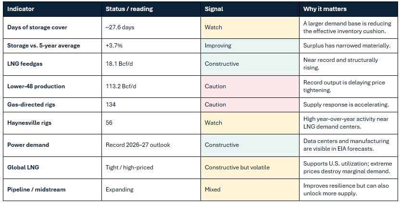The image size is (400, 203).
Task: Click the Signal column header
Action: click(x=250, y=9)
